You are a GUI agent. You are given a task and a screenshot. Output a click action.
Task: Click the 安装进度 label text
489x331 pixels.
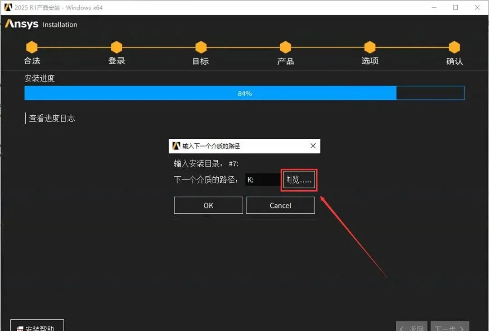click(x=39, y=78)
